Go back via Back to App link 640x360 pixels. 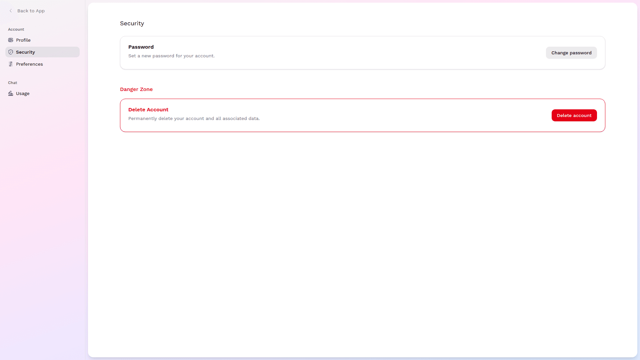click(x=31, y=11)
